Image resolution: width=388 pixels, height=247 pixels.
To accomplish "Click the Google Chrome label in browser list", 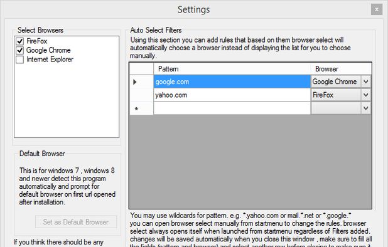I will click(x=48, y=50).
